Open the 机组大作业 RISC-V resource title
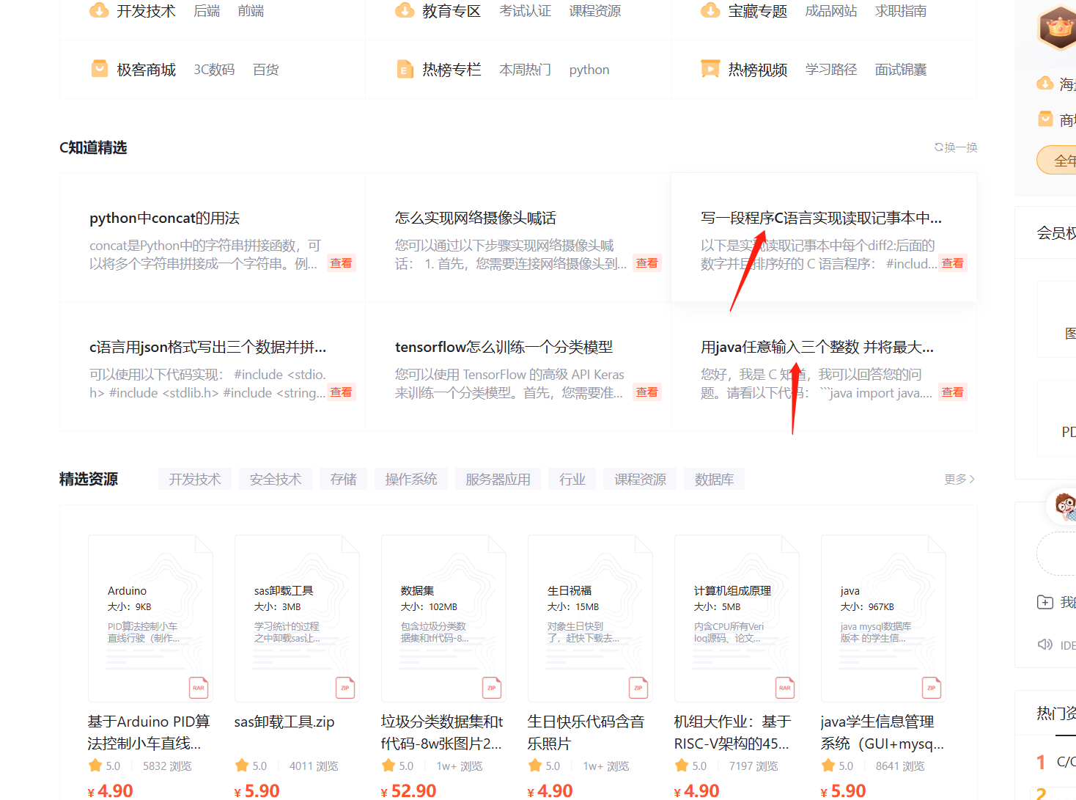This screenshot has height=800, width=1076. [x=733, y=733]
